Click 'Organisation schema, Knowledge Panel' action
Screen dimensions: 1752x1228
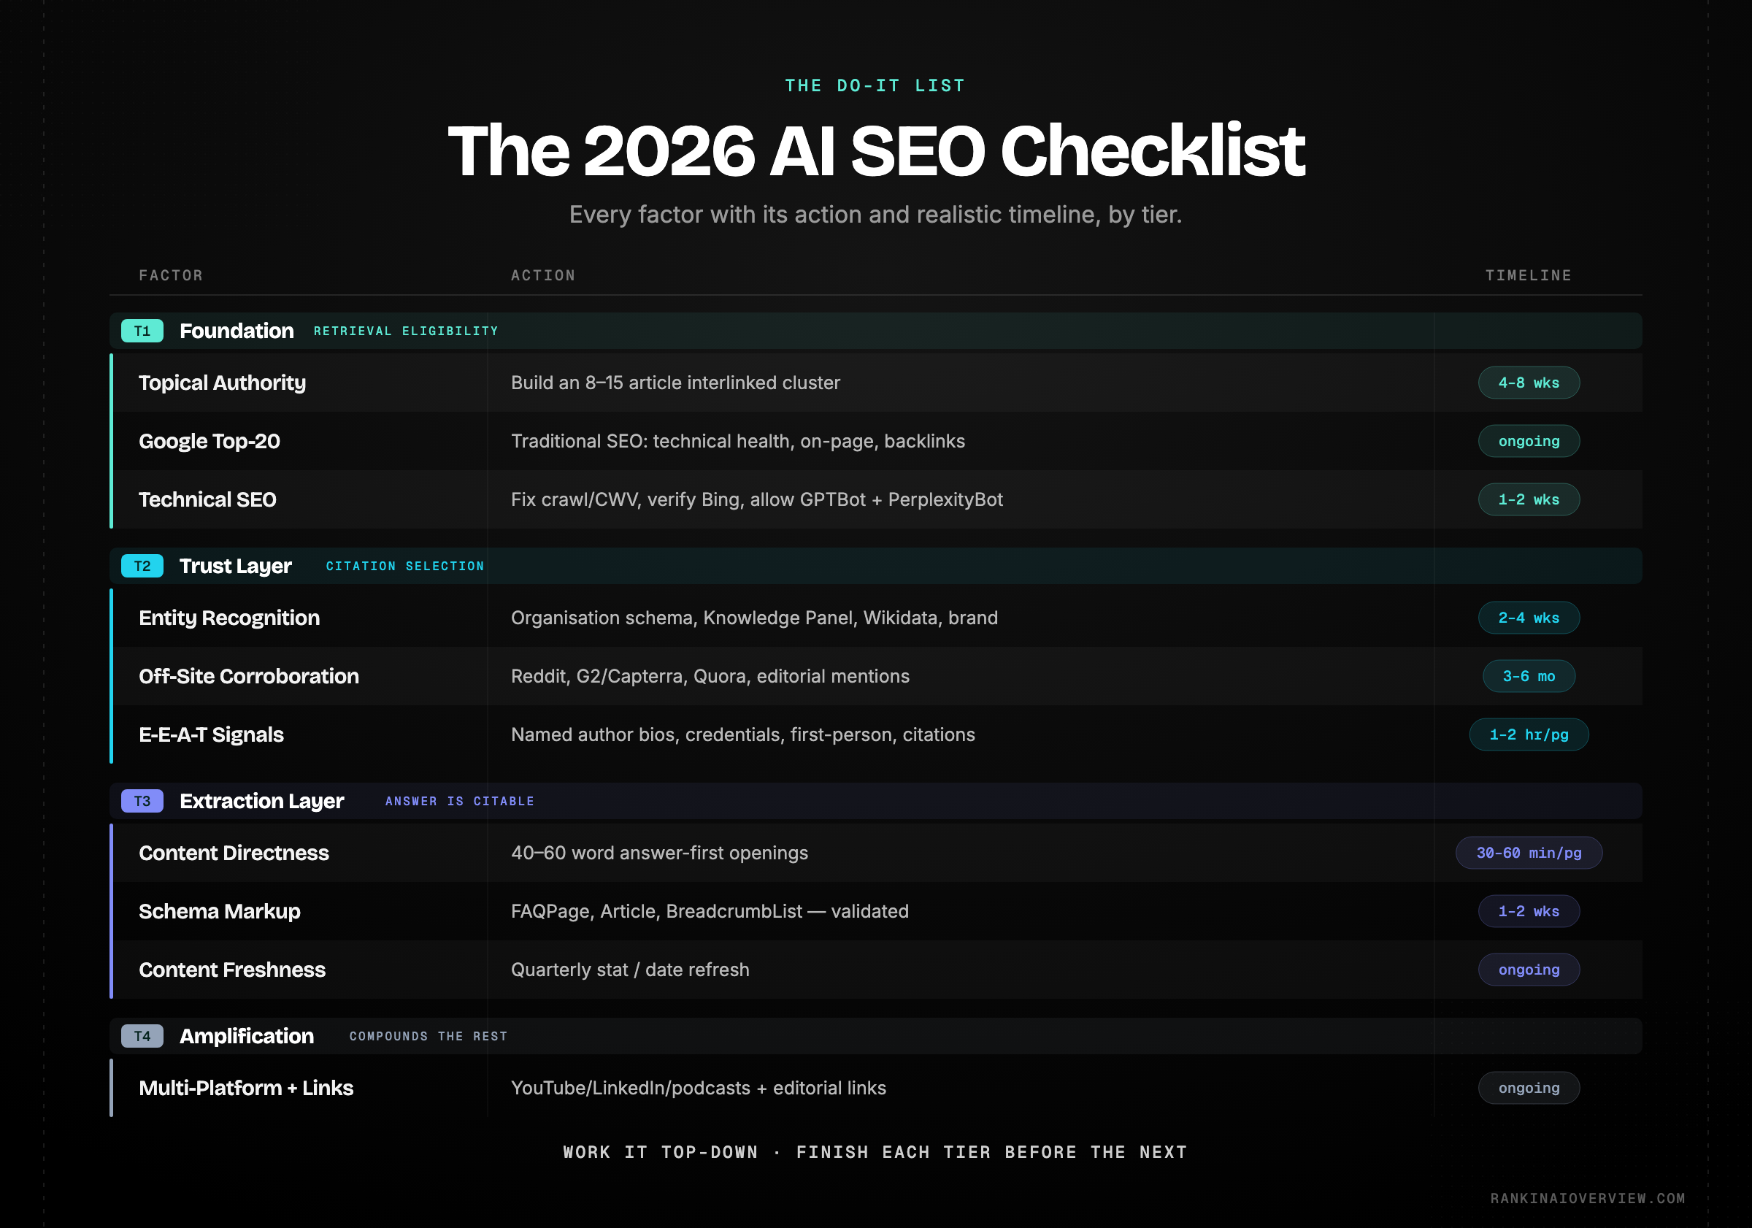pyautogui.click(x=754, y=618)
